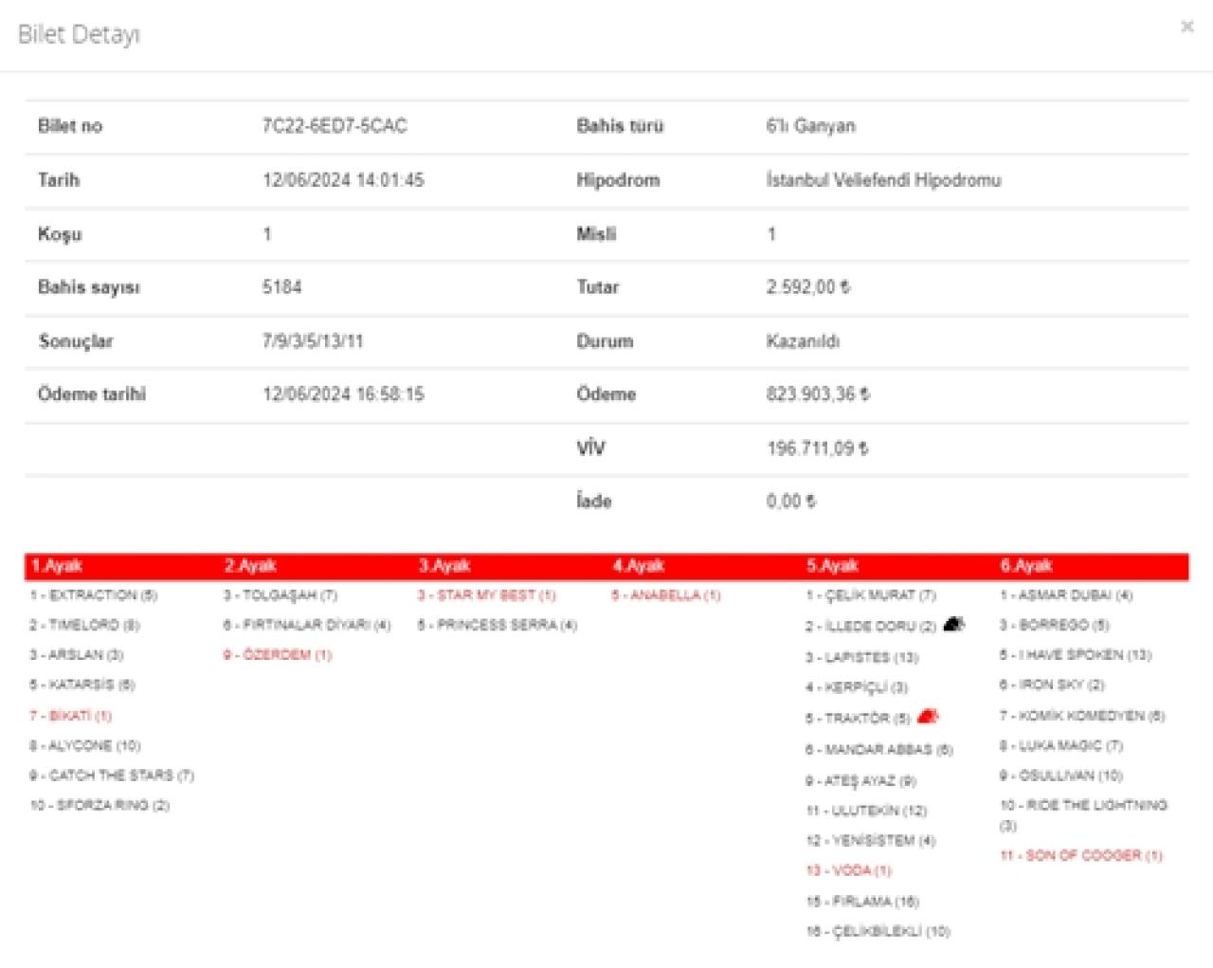Image resolution: width=1213 pixels, height=968 pixels.
Task: Close the Bilet Detayı dialog
Action: tap(1186, 27)
